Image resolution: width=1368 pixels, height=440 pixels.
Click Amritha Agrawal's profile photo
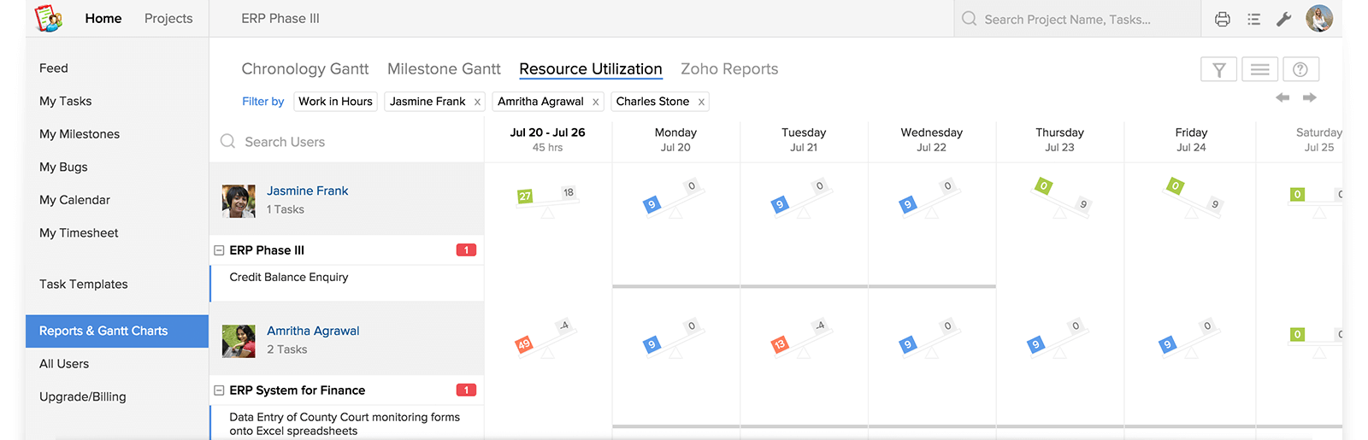point(239,342)
